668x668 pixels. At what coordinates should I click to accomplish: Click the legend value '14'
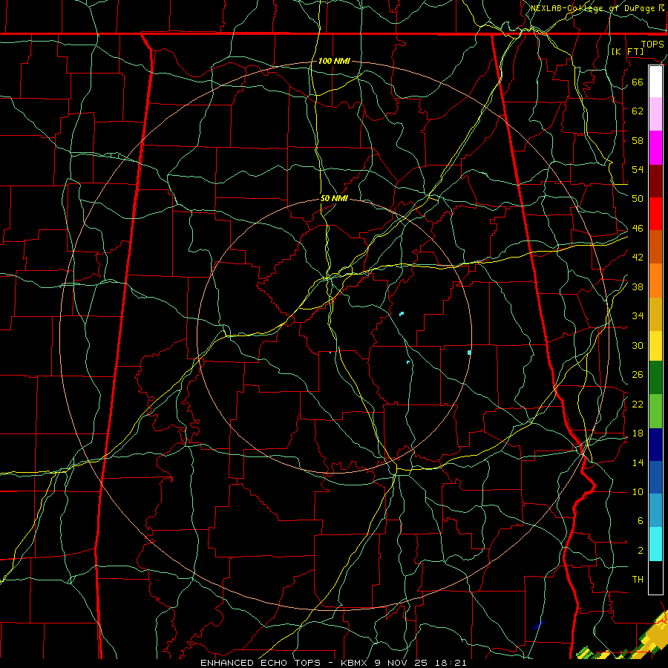pos(638,462)
